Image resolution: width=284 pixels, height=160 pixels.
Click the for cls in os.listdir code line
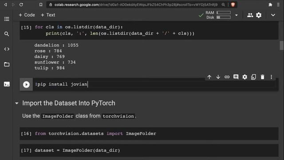point(79,27)
